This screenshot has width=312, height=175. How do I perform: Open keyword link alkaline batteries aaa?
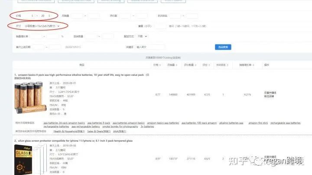[231, 123]
